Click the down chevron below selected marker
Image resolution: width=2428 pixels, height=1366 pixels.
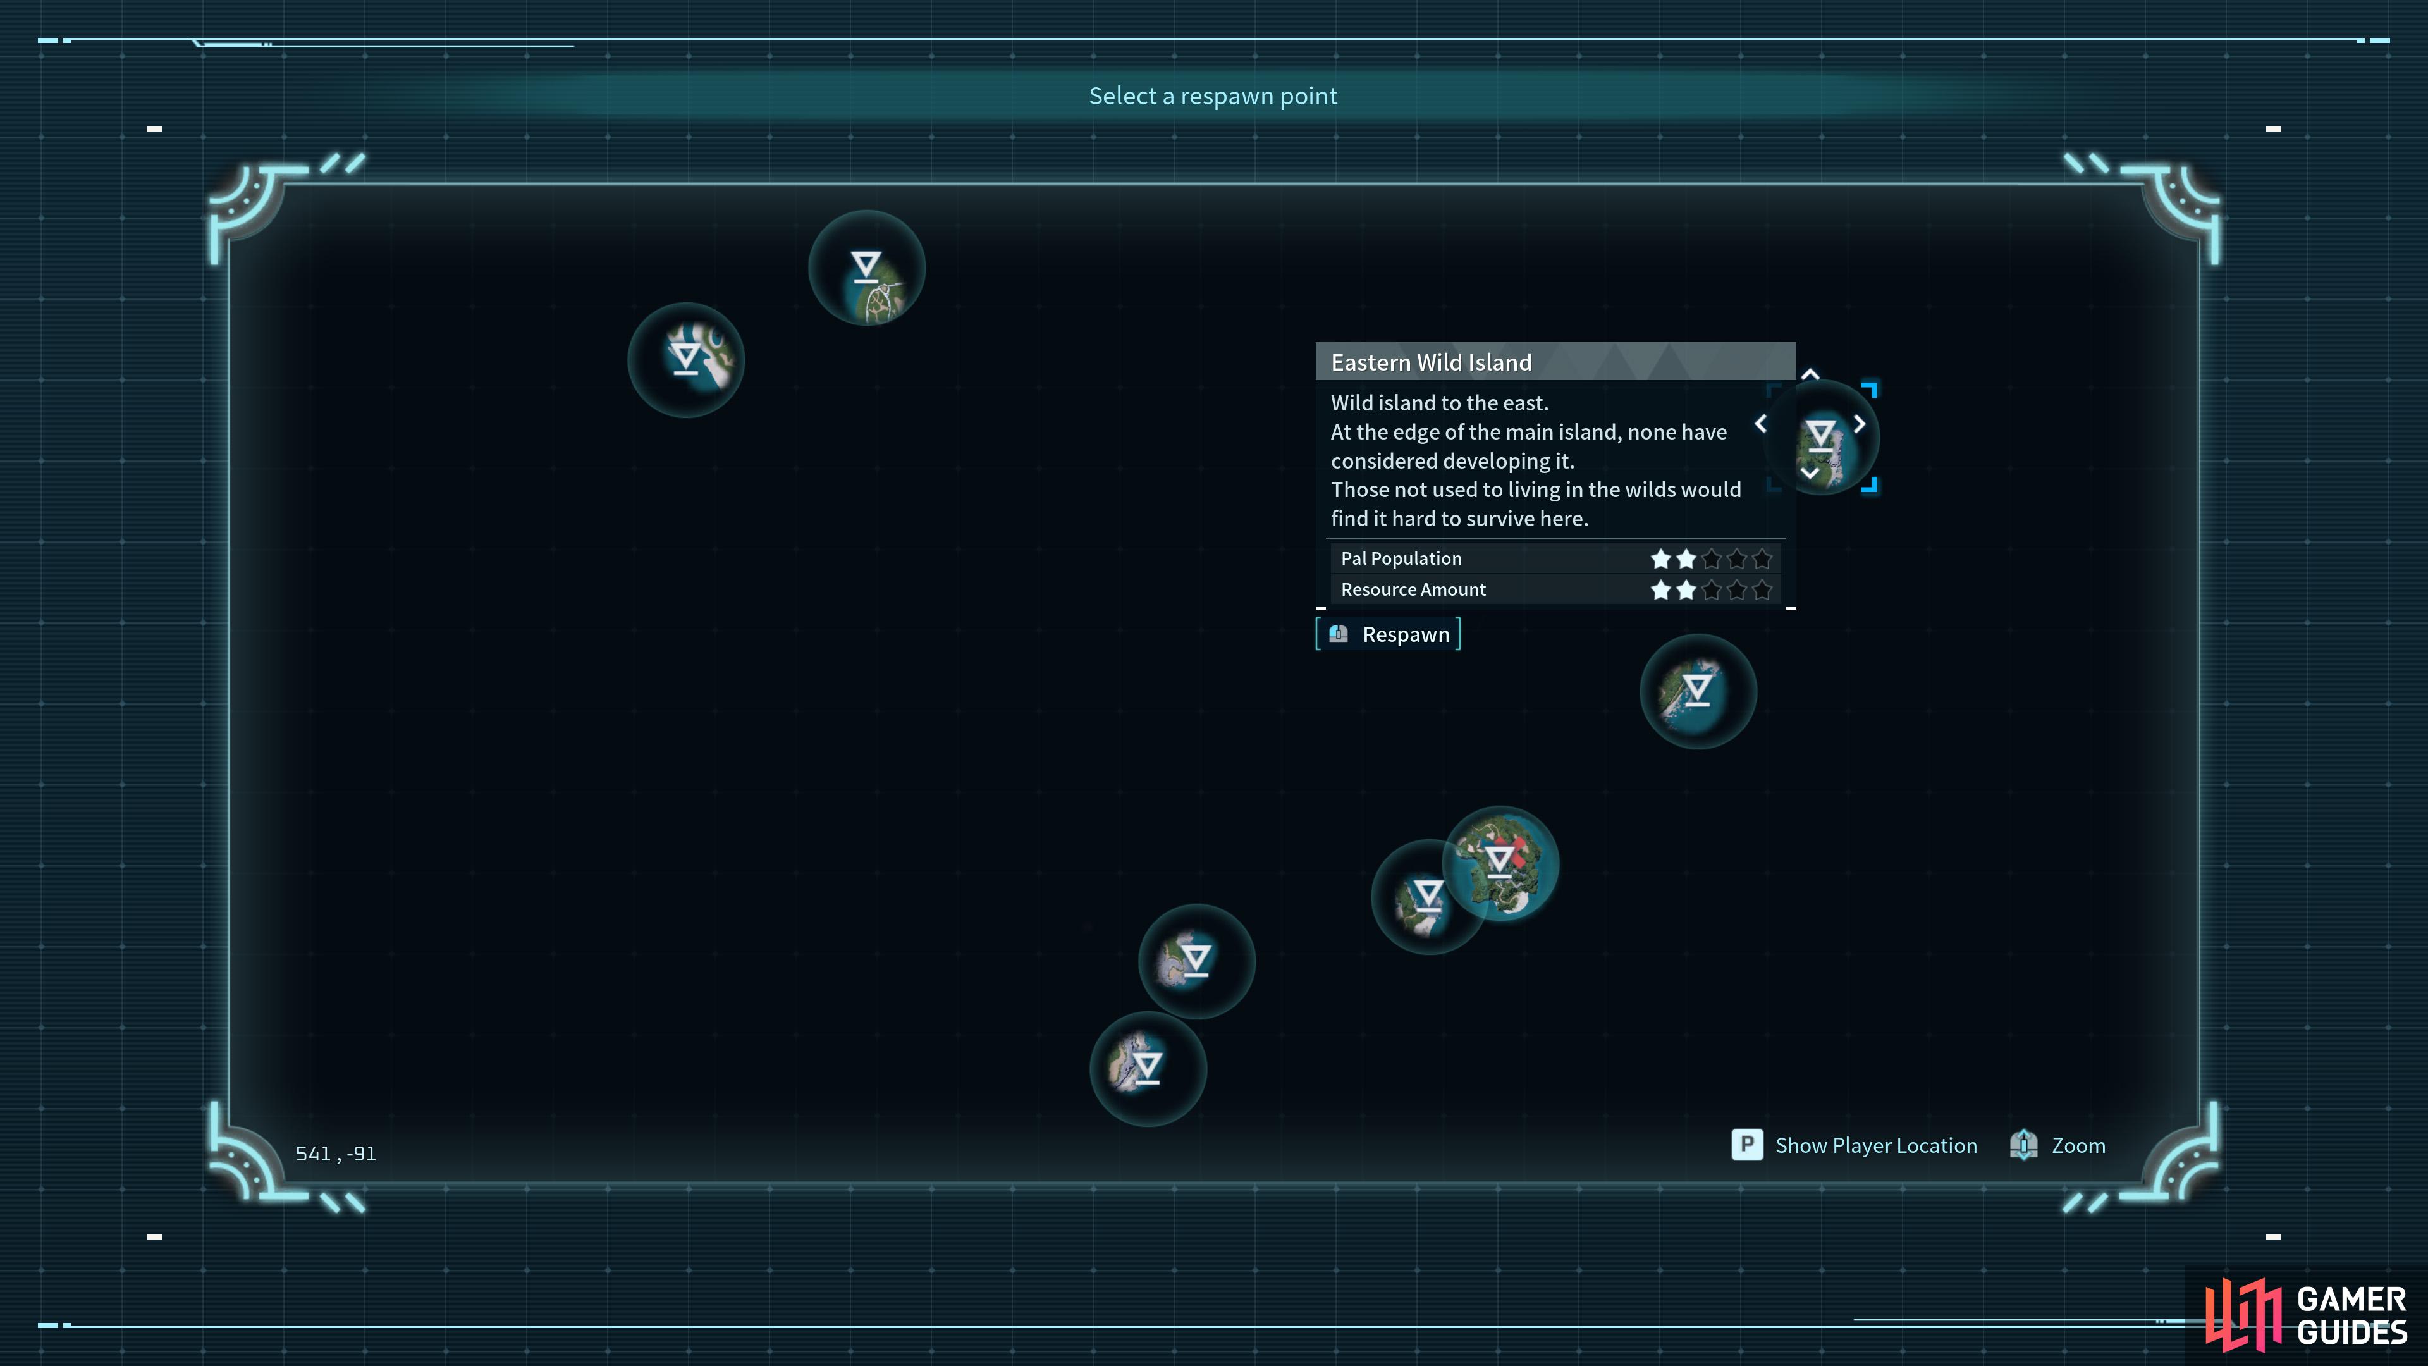pos(1810,472)
